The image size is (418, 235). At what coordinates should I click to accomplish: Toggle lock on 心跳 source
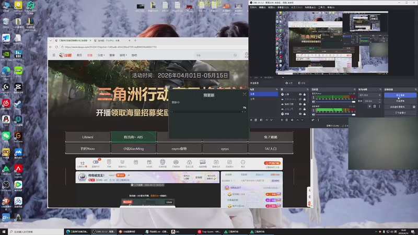[305, 95]
